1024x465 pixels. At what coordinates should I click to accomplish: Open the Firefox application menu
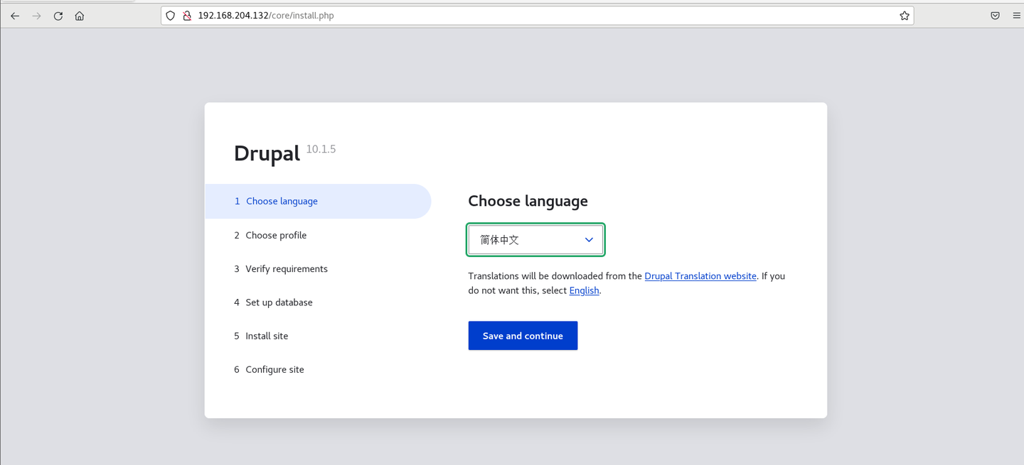tap(1016, 16)
